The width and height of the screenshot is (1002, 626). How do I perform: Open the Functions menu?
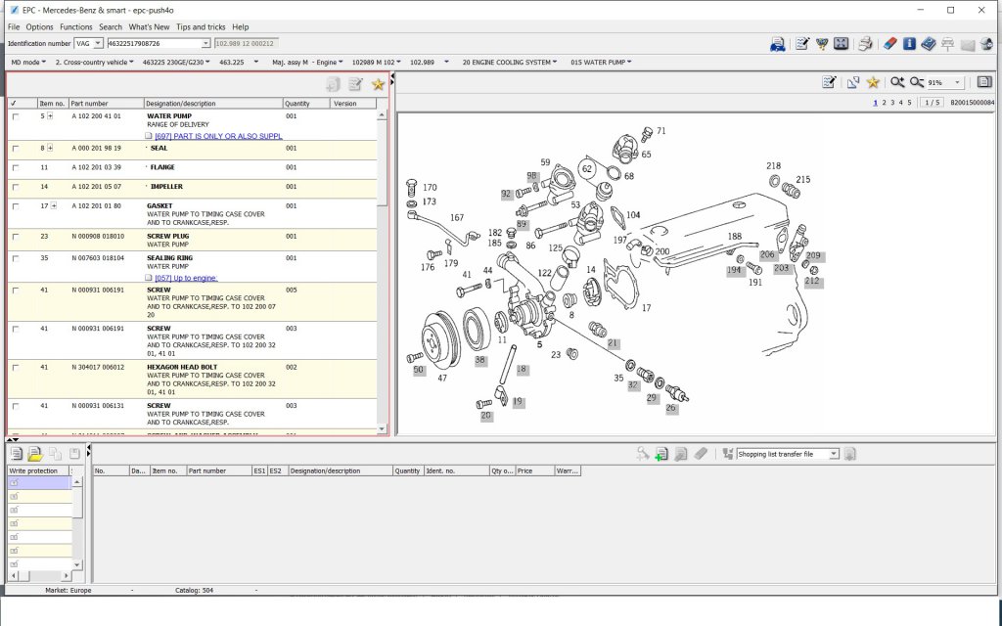(75, 27)
